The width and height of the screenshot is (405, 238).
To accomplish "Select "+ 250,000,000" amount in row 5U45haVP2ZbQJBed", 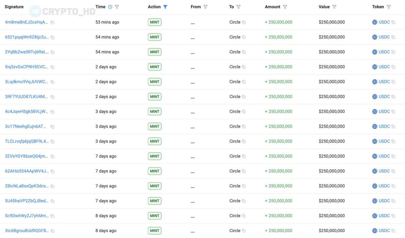I will pyautogui.click(x=278, y=201).
